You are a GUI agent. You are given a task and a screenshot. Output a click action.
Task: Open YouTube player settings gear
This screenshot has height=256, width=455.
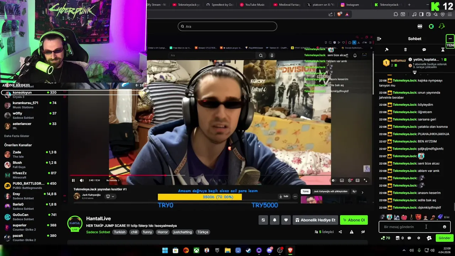[x=350, y=180]
